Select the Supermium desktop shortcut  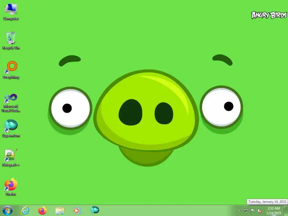(11, 128)
